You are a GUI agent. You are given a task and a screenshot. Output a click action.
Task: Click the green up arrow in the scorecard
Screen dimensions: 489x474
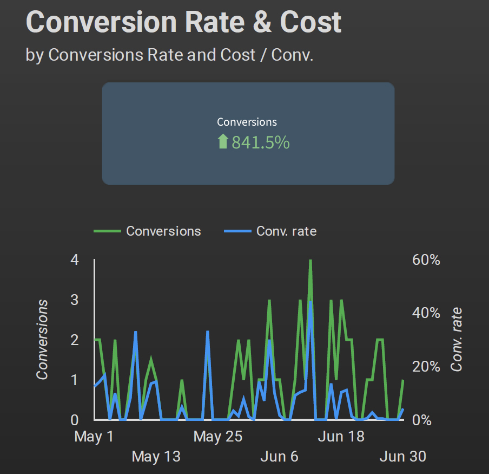(222, 142)
